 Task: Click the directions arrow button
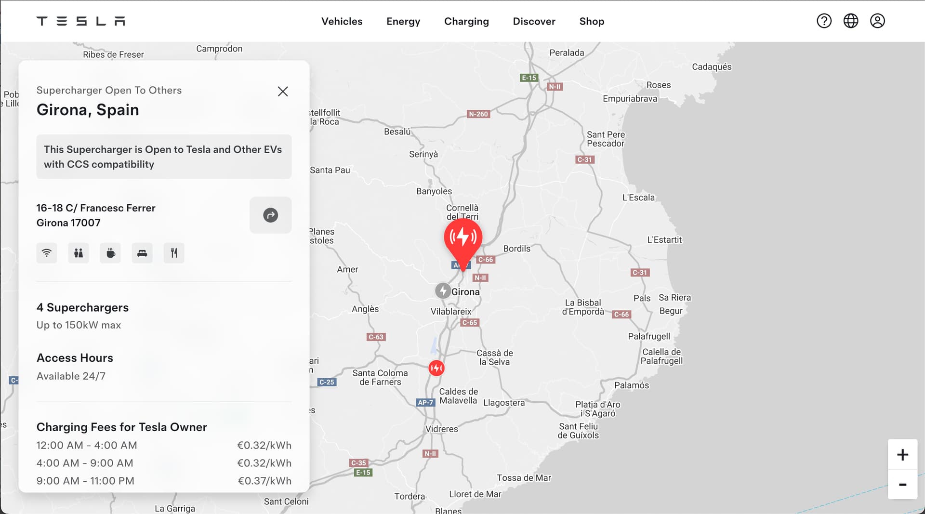pyautogui.click(x=270, y=215)
